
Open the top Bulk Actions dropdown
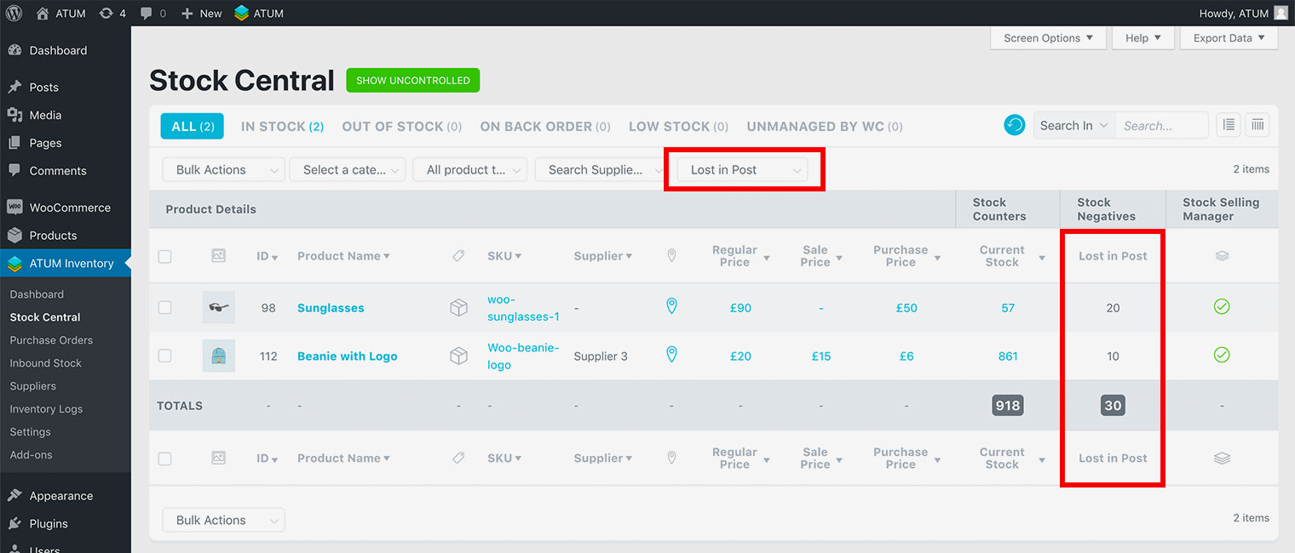[x=224, y=170]
